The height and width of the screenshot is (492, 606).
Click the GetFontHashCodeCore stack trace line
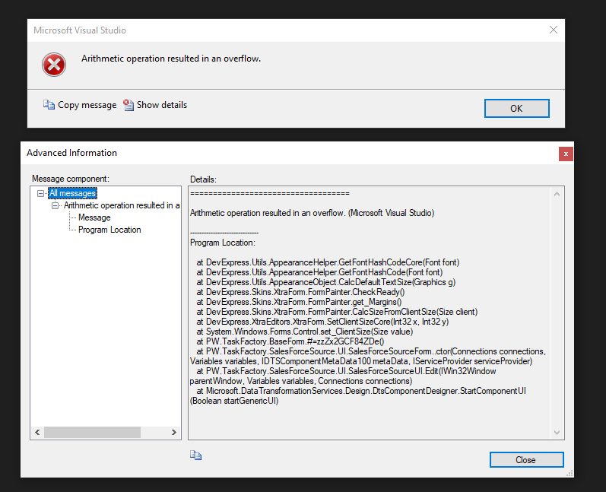click(328, 262)
